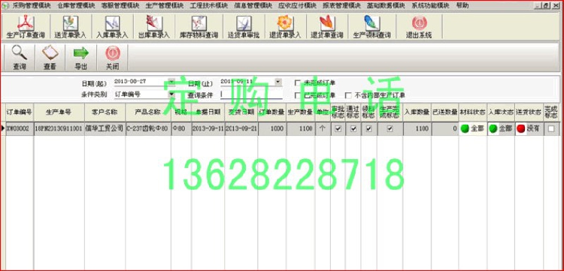564x271 pixels.
Task: Click the 已送数量 column header
Action: (x=445, y=113)
